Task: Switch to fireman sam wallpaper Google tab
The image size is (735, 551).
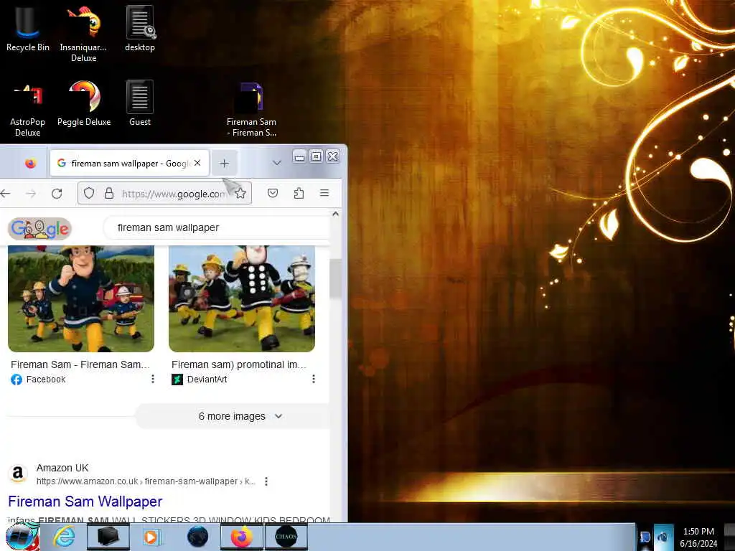Action: pyautogui.click(x=129, y=163)
